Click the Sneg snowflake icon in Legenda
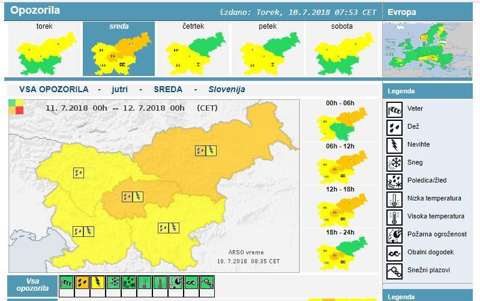The height and width of the screenshot is (301, 480). pyautogui.click(x=395, y=163)
